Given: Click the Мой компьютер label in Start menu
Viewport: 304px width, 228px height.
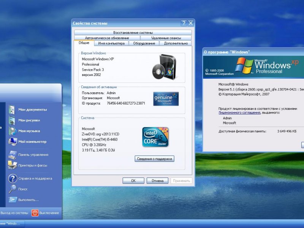Looking at the screenshot, I should coord(32,141).
